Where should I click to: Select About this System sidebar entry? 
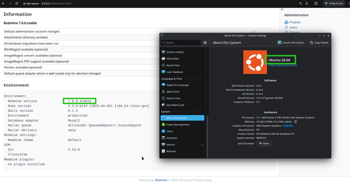click(x=182, y=118)
